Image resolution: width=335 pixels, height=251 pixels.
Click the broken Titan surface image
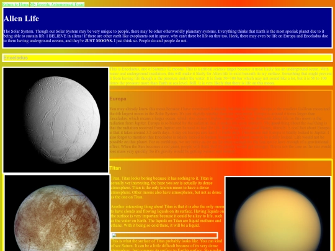click(164, 236)
